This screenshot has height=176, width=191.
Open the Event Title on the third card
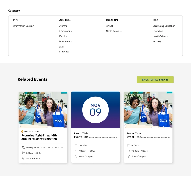coord(148,135)
